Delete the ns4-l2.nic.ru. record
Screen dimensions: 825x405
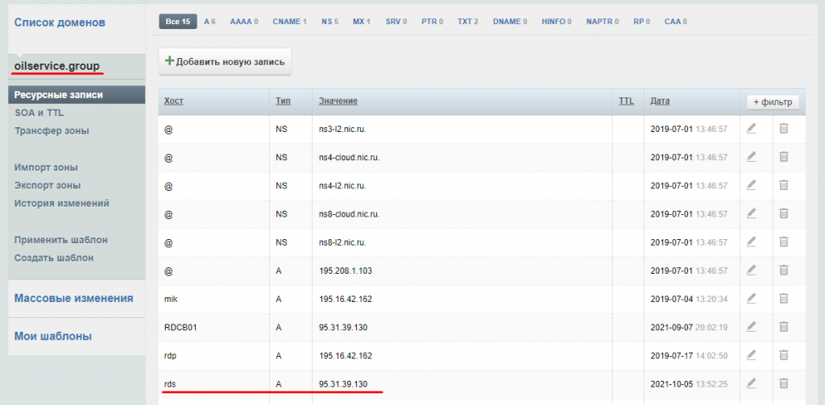pyautogui.click(x=783, y=184)
